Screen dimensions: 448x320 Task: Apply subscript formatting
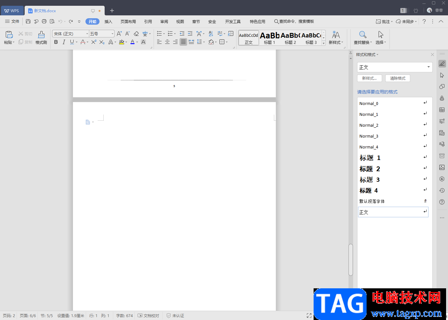tap(102, 42)
